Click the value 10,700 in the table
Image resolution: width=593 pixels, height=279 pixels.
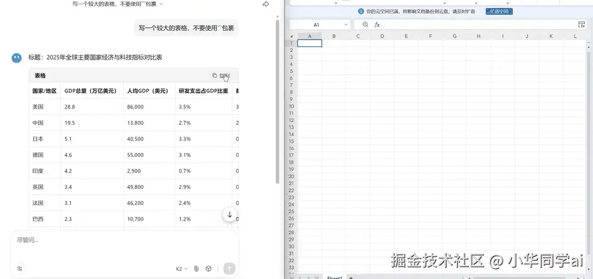point(136,219)
